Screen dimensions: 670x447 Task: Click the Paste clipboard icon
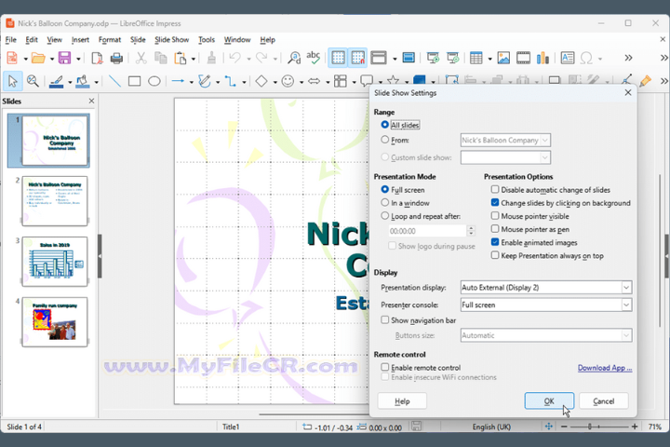181,58
